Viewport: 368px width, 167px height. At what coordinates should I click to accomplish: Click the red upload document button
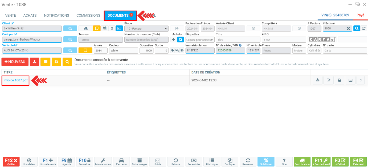pyautogui.click(x=34, y=62)
